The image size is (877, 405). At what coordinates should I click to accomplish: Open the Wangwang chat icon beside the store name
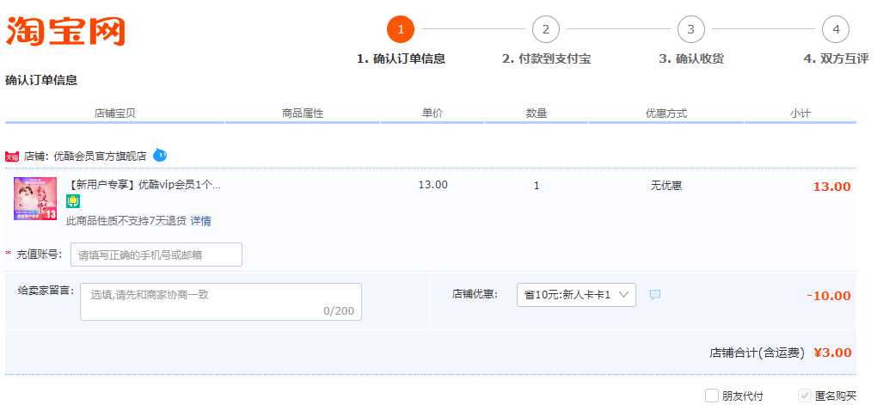[160, 155]
